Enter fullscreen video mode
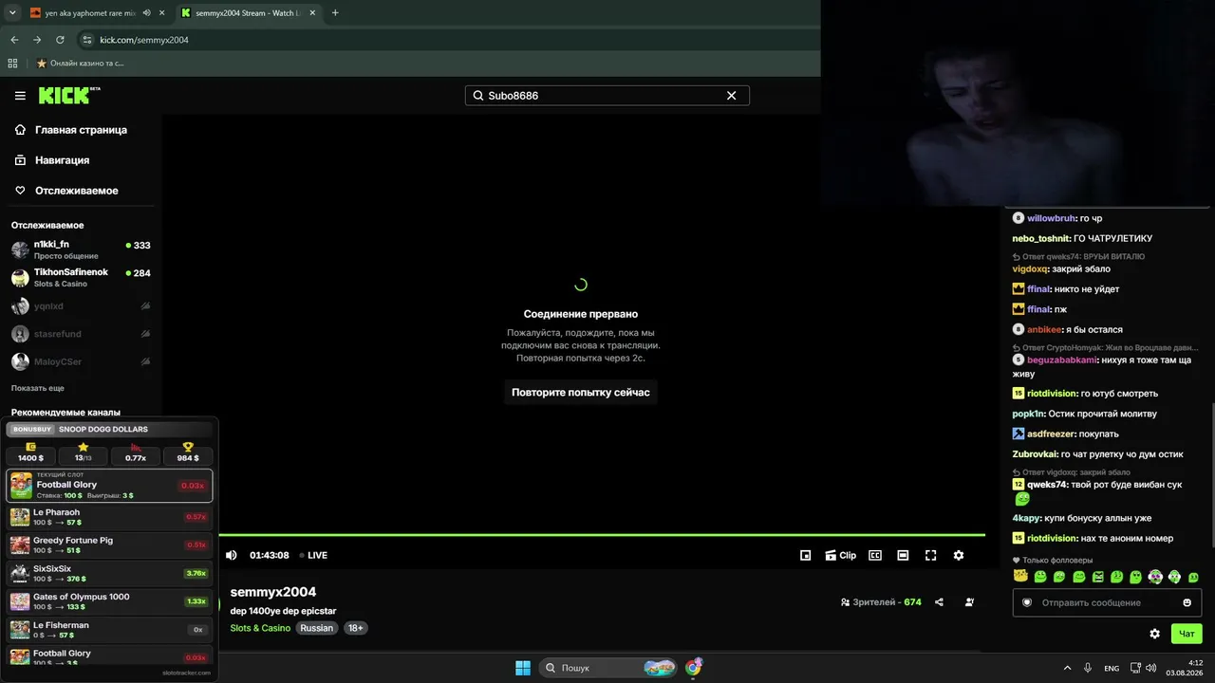Screen dimensions: 1215x683 pyautogui.click(x=931, y=555)
